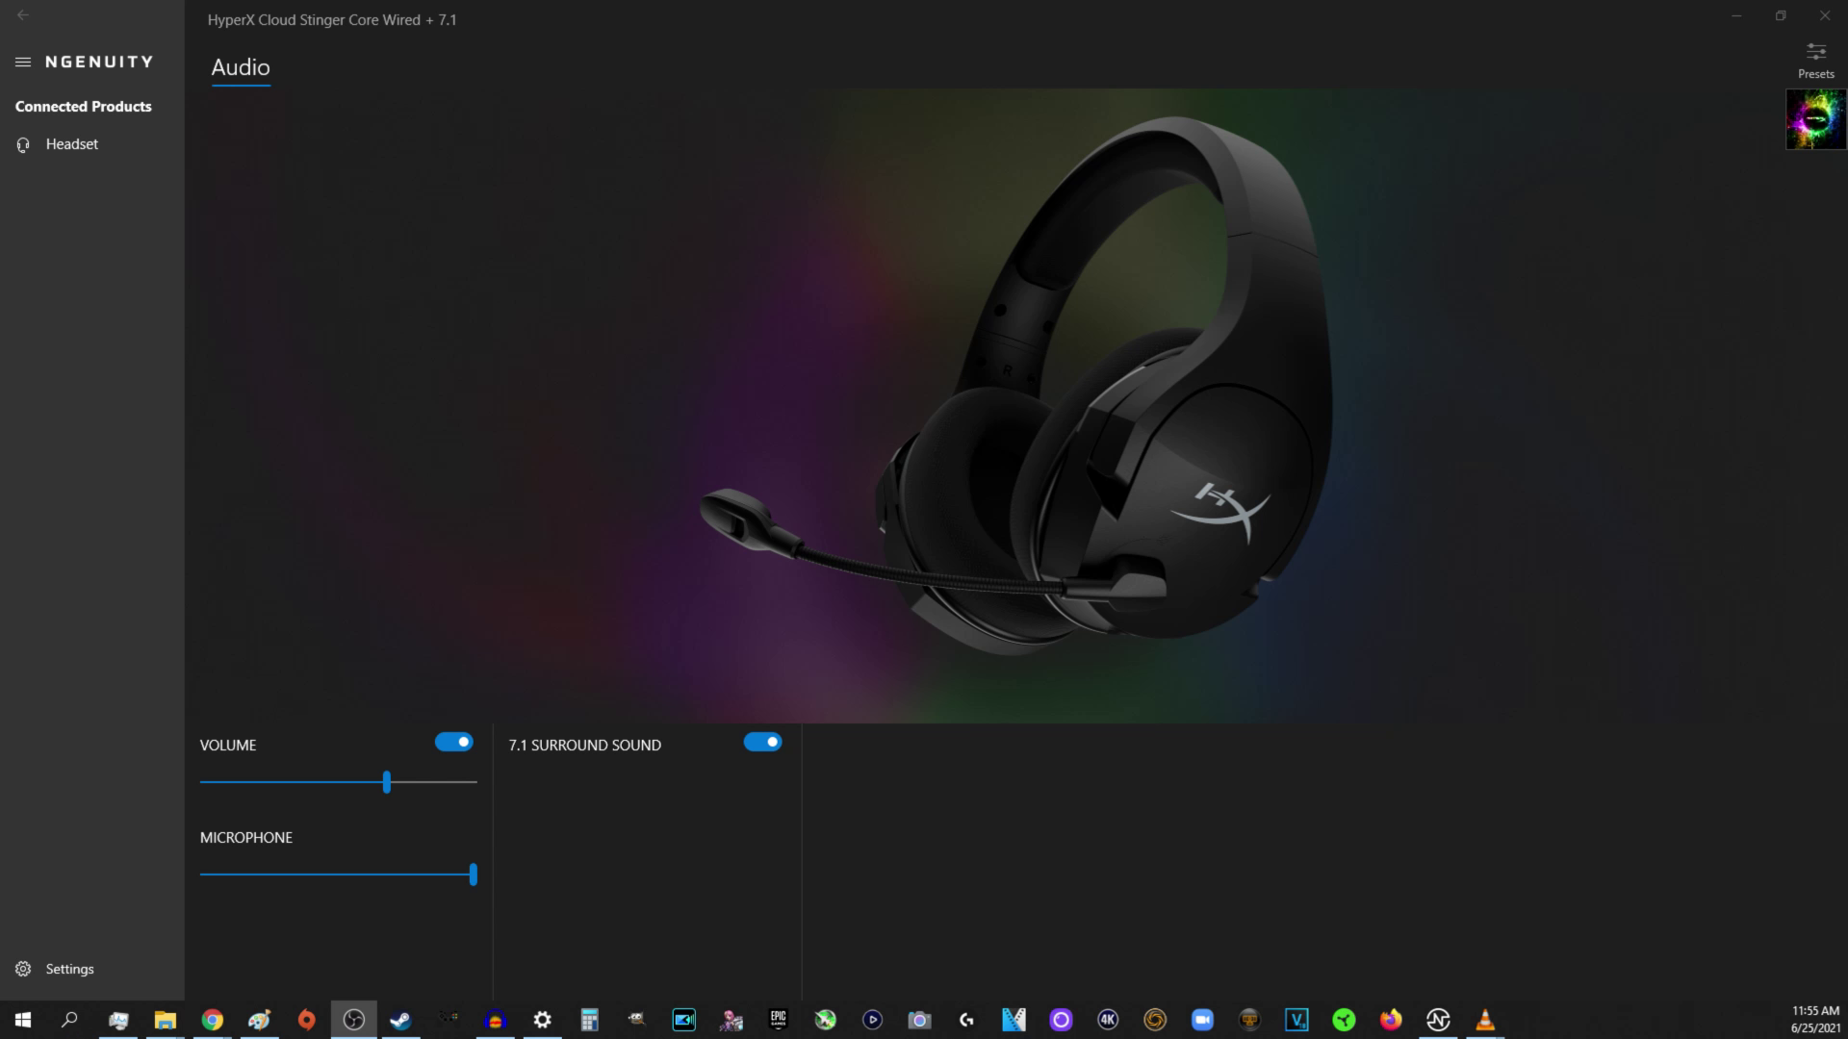This screenshot has width=1848, height=1039.
Task: Open Razer app from taskbar
Action: click(x=1345, y=1020)
